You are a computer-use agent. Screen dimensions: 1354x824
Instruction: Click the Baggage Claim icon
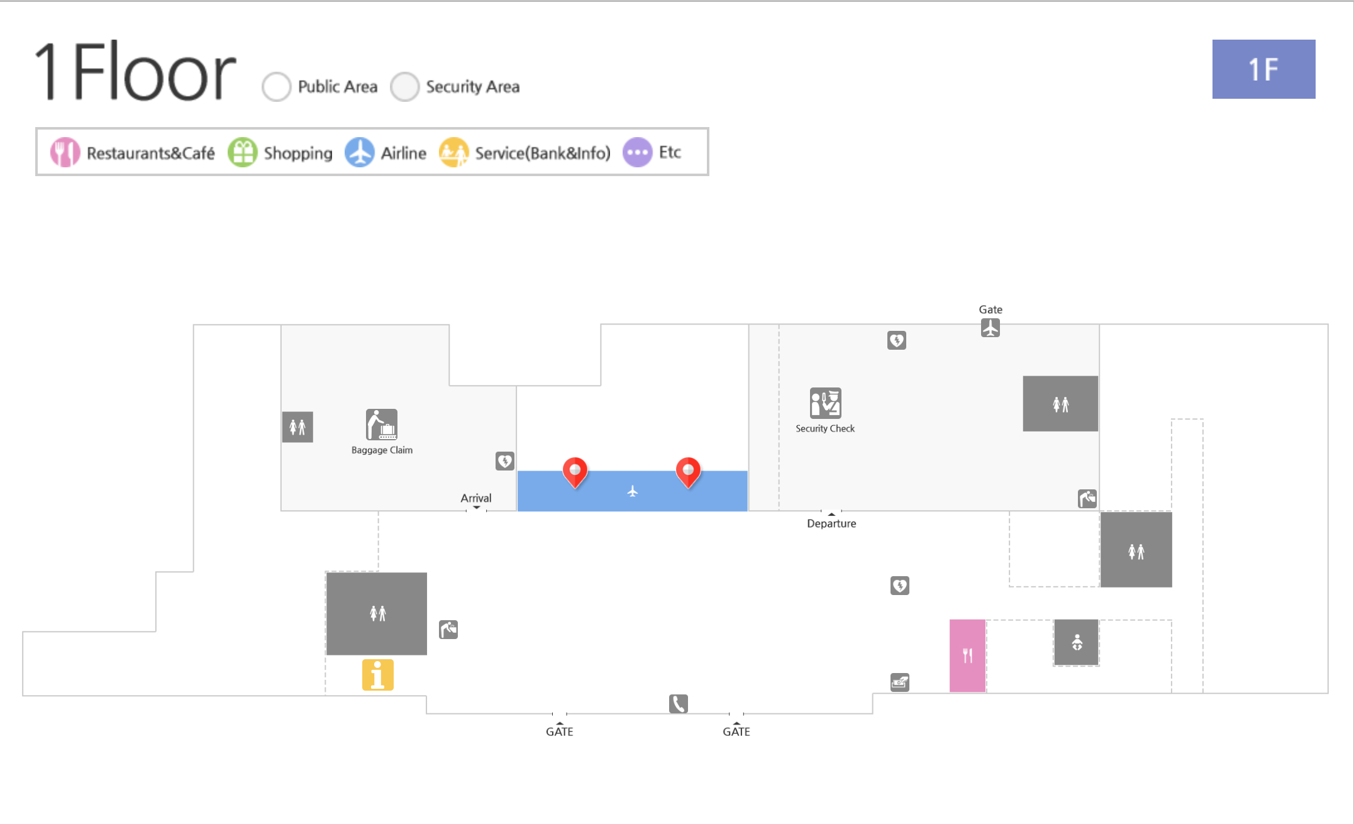pos(381,425)
